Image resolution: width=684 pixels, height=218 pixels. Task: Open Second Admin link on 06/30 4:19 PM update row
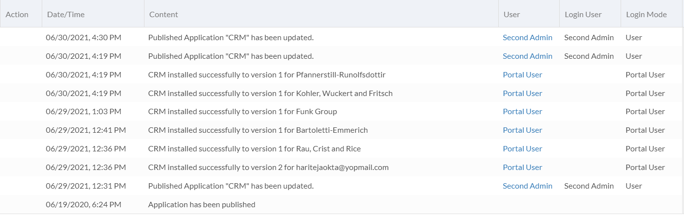[x=527, y=56]
